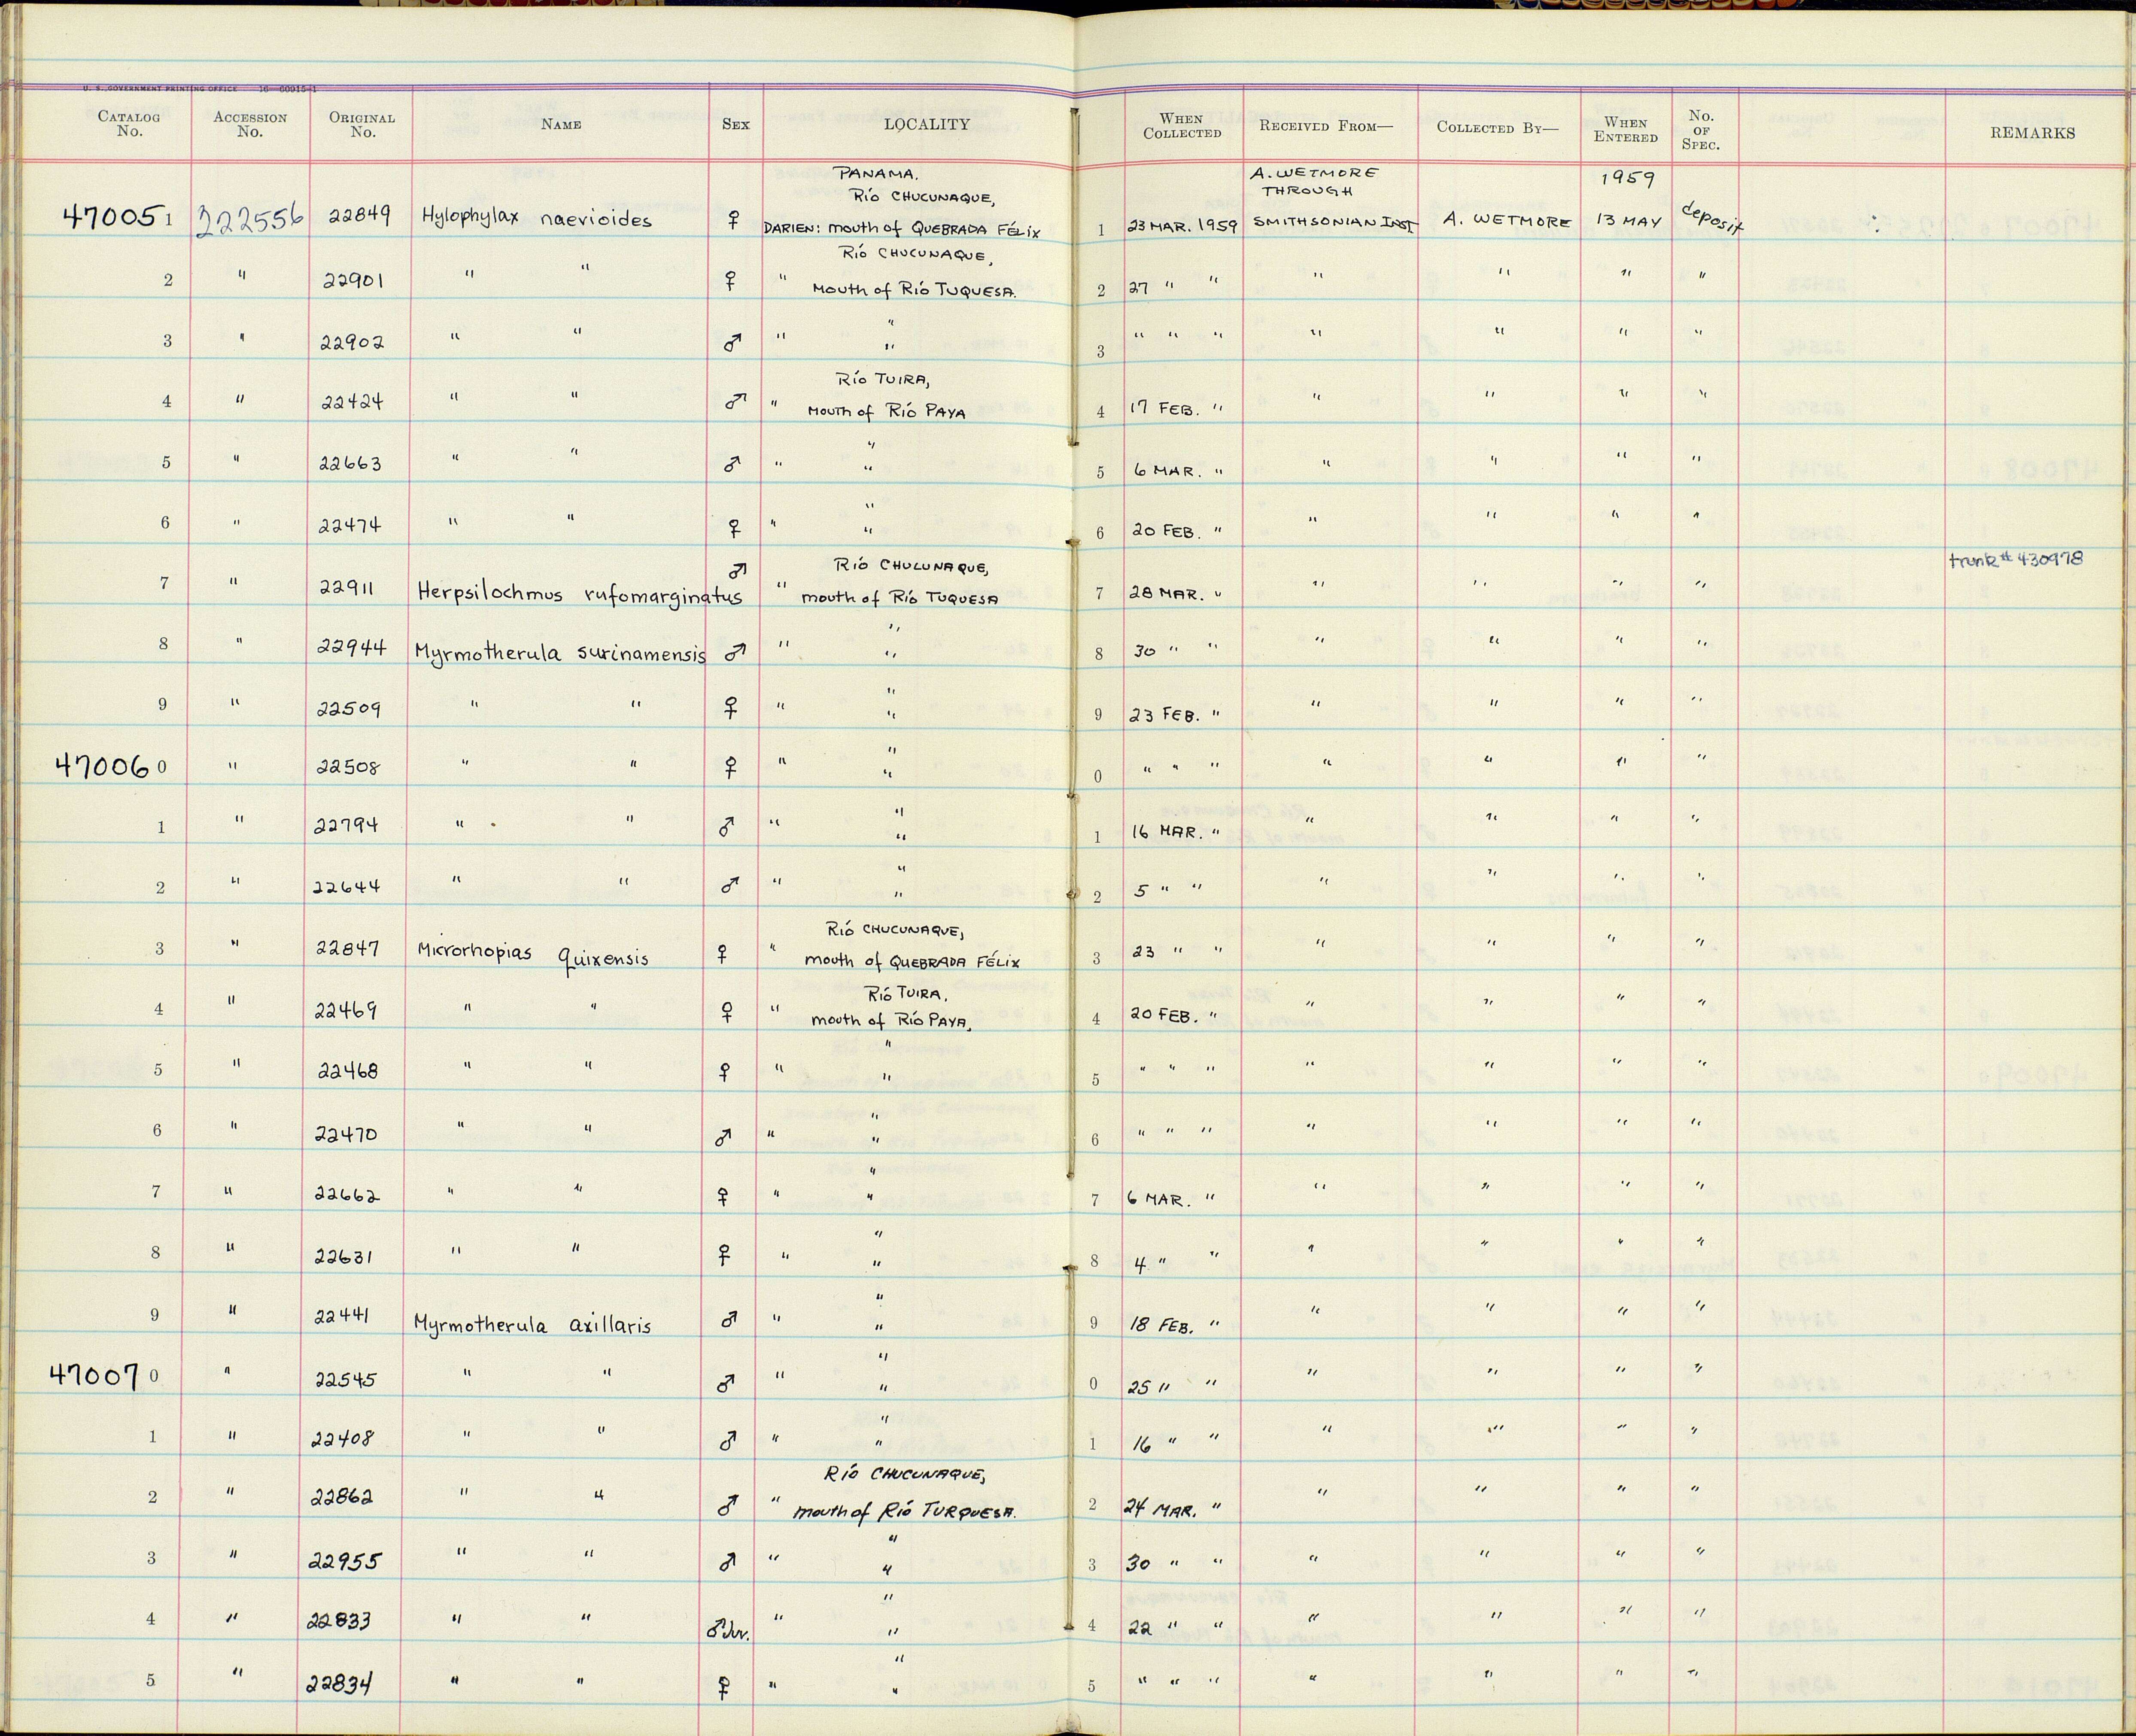Click the 'Locality' column header
Screen dimensions: 2136x1736
[926, 124]
